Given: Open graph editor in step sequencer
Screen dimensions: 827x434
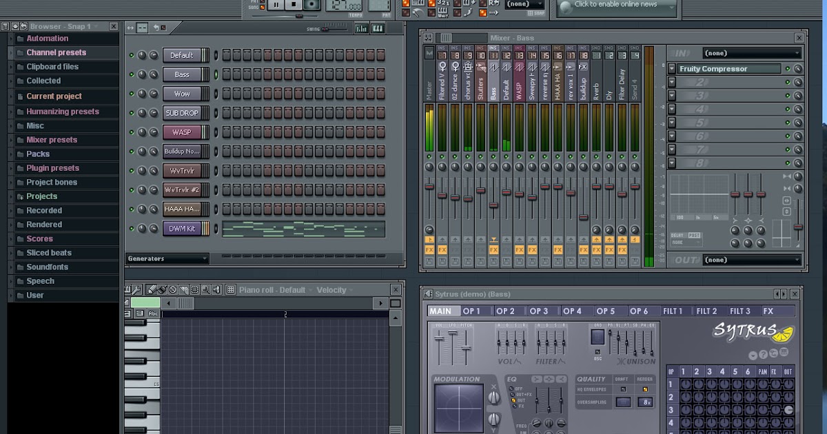Looking at the screenshot, I should point(362,28).
